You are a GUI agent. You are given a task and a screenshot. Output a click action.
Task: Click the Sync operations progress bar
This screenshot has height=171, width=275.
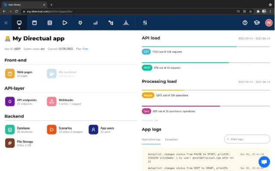[206, 106]
